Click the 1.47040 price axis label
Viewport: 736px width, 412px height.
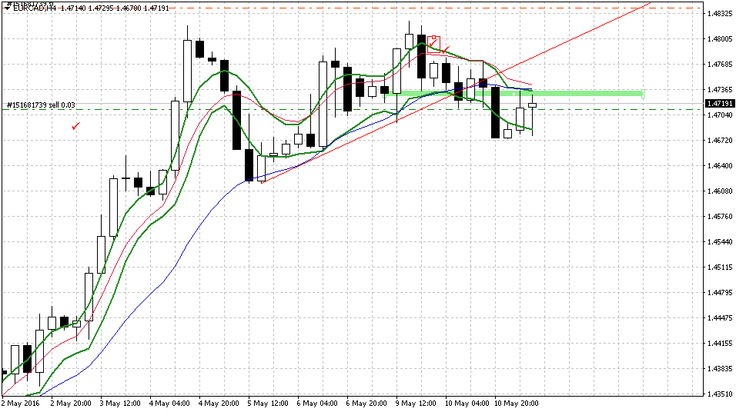(719, 115)
